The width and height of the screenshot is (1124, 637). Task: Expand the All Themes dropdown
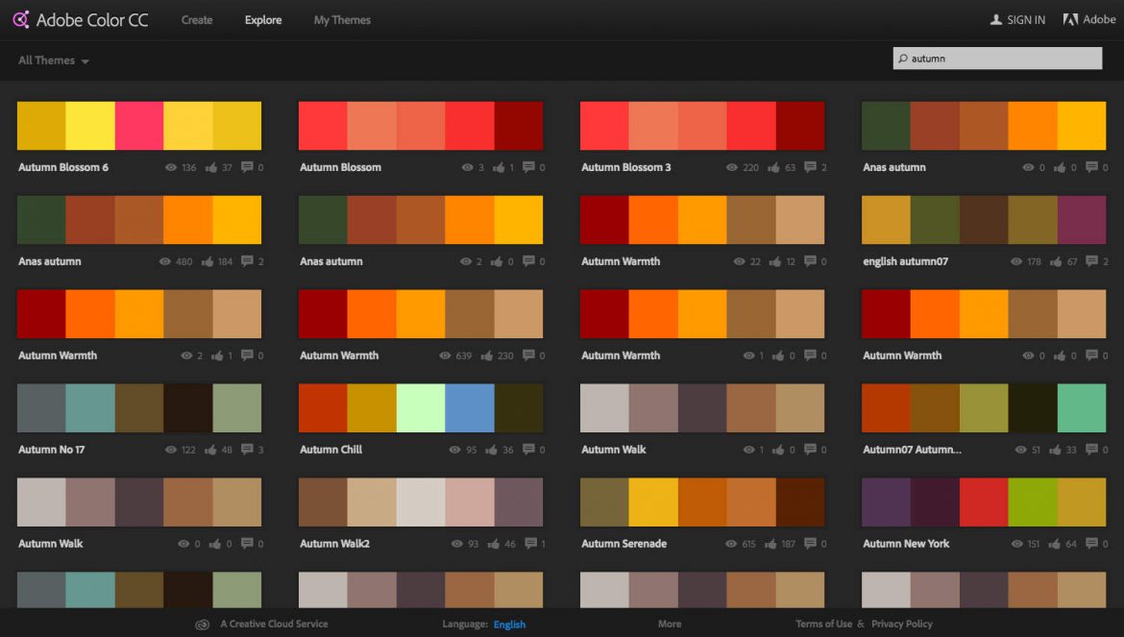point(54,61)
